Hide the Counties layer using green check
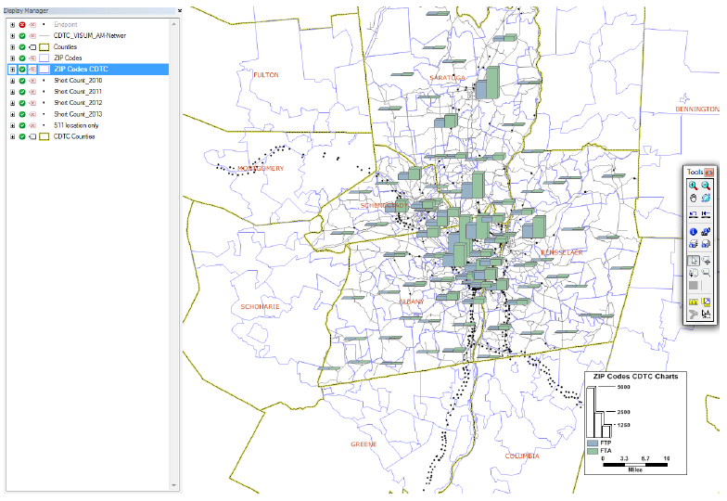 (21, 46)
